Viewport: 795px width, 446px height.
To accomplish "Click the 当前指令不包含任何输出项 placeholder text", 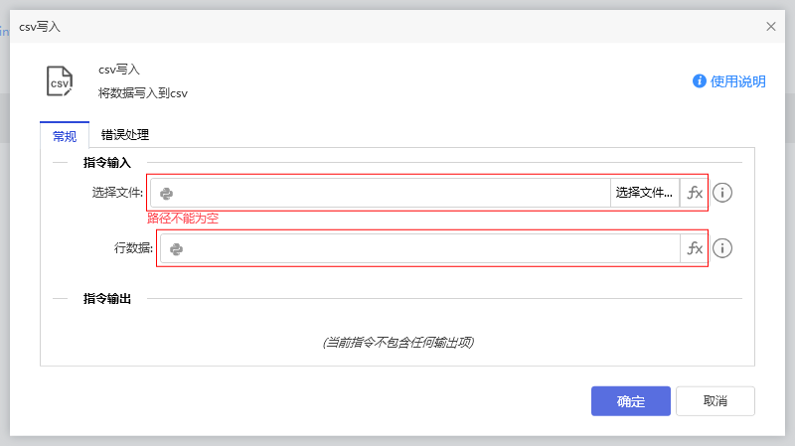I will 397,343.
